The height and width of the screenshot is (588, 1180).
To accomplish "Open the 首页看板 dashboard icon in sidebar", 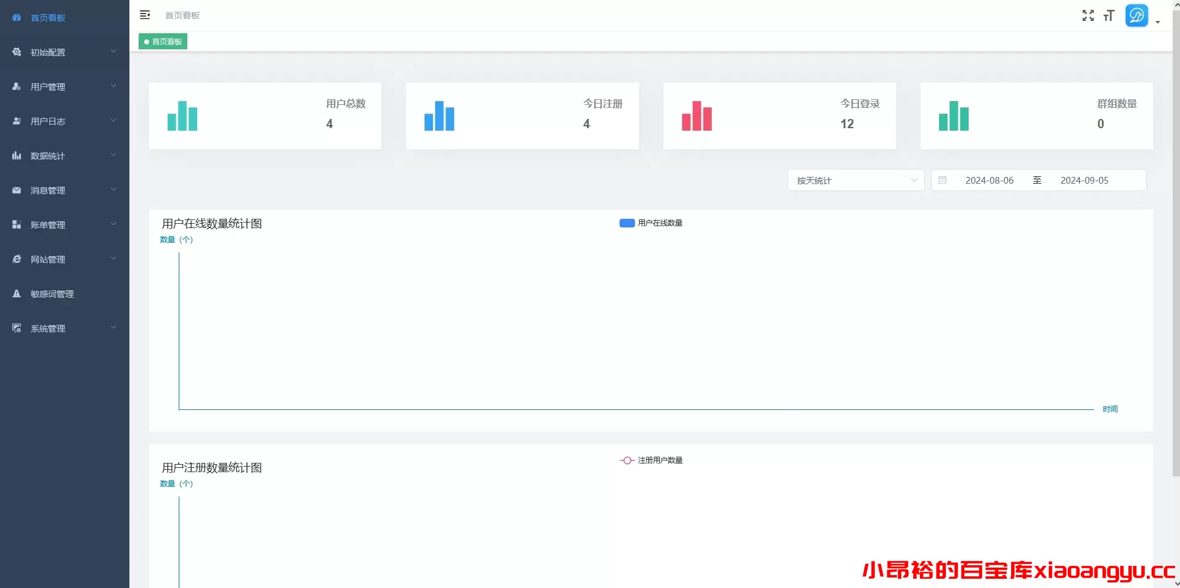I will [x=16, y=18].
